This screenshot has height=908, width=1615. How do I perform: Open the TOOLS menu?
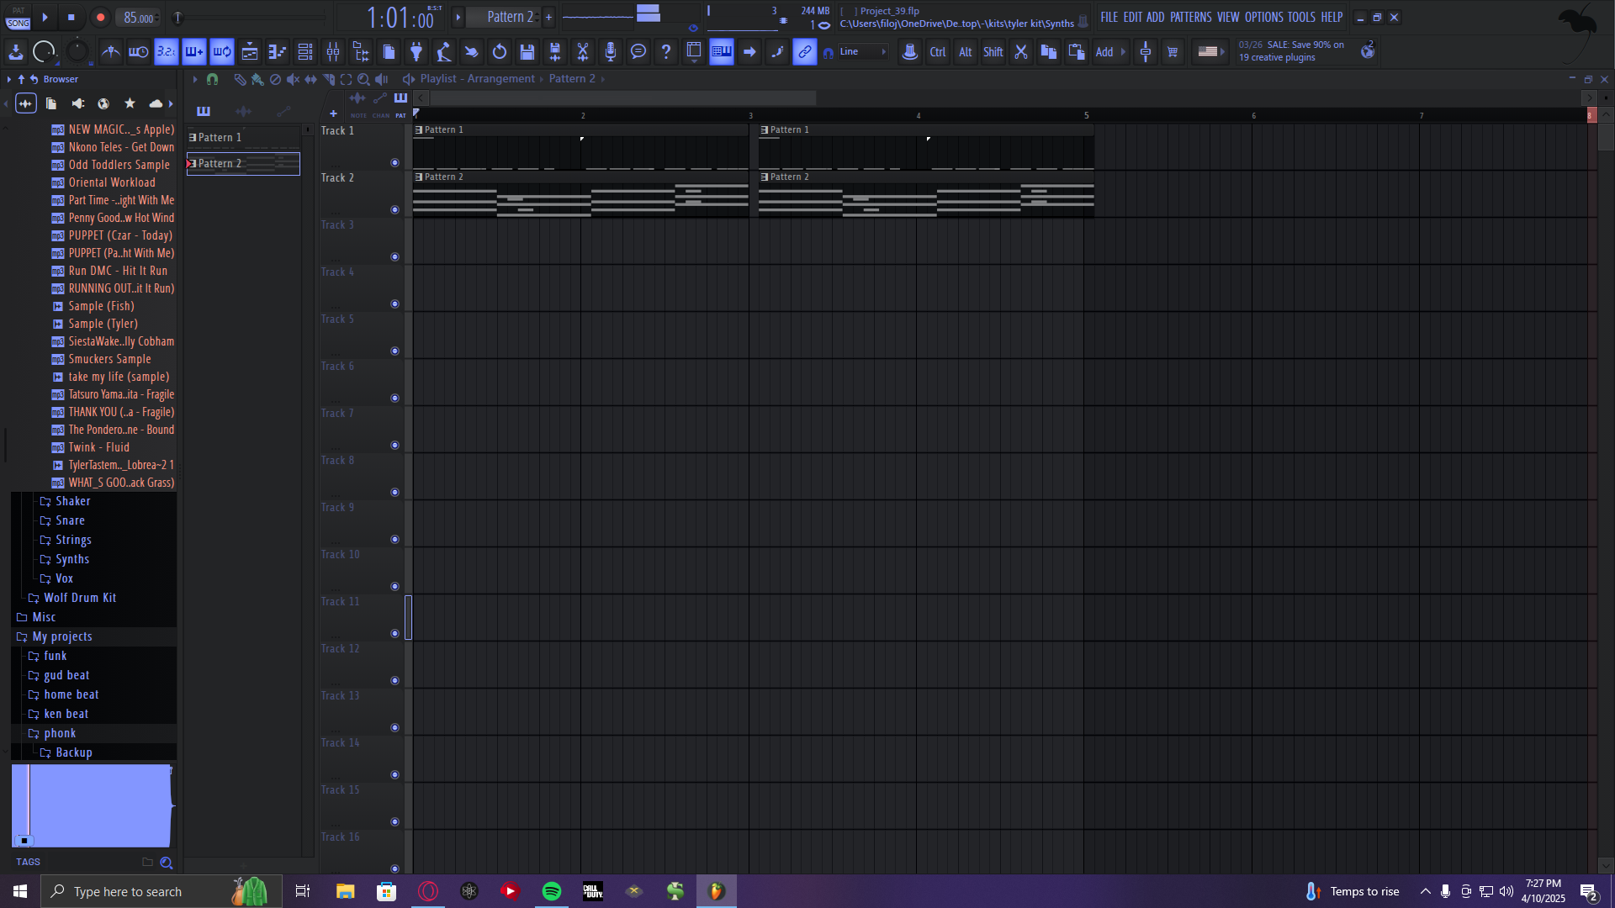point(1300,17)
